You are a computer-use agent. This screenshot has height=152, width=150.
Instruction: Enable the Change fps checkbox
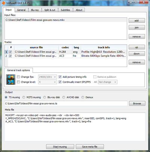(x=18, y=77)
